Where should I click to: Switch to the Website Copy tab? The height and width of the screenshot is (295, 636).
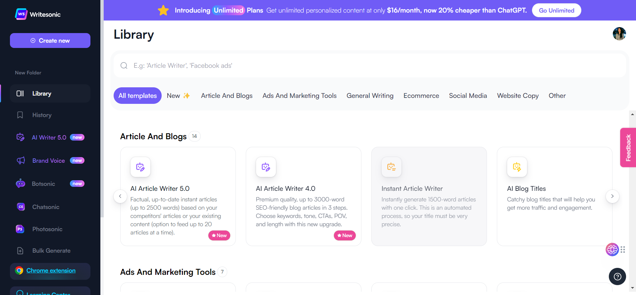(518, 96)
